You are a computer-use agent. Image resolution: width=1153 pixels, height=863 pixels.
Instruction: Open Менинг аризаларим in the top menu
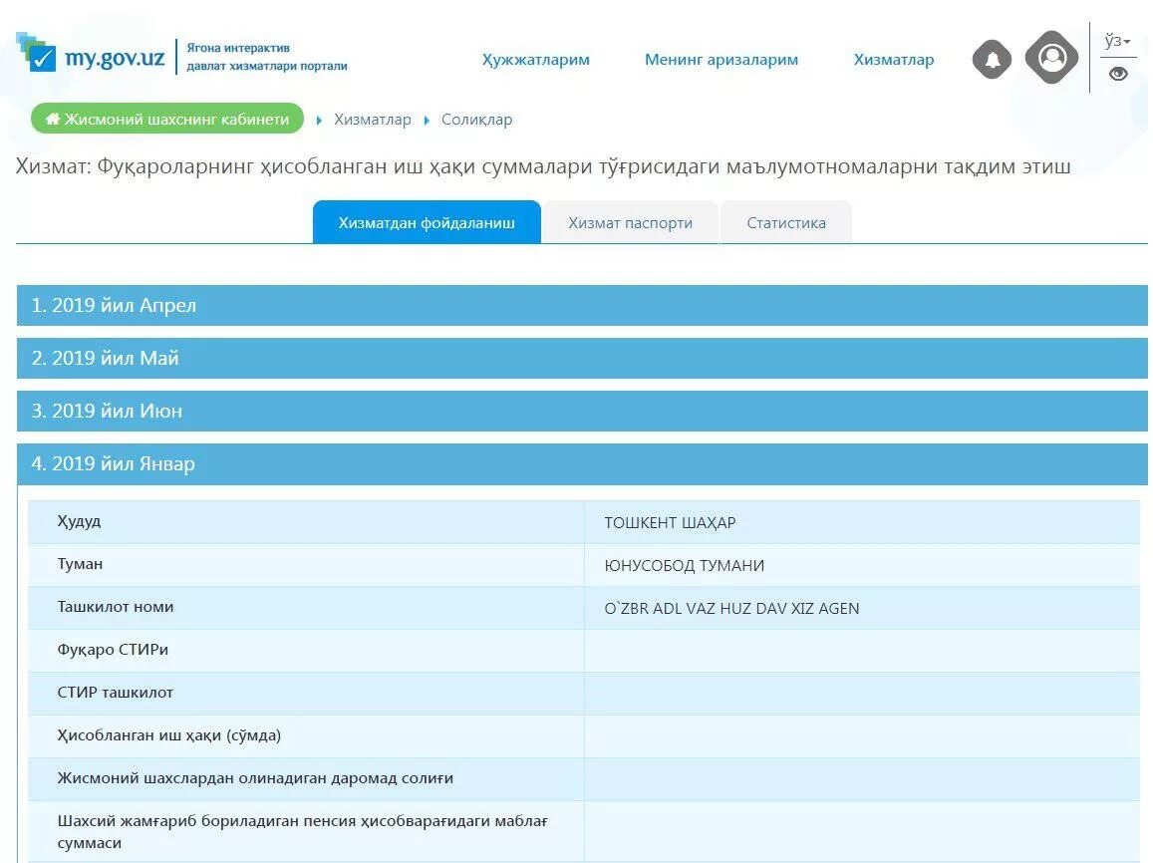[721, 60]
